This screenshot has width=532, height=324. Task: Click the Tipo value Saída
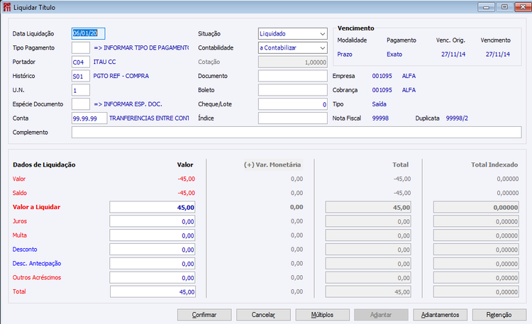point(379,104)
